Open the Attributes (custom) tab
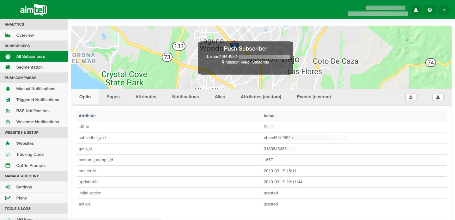The width and height of the screenshot is (455, 220). [x=261, y=97]
